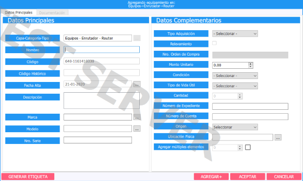
Task: Click the CANCELAR button
Action: pos(284,177)
